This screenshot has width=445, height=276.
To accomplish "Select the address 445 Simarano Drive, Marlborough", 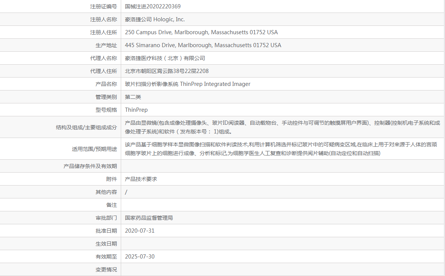I will [203, 45].
